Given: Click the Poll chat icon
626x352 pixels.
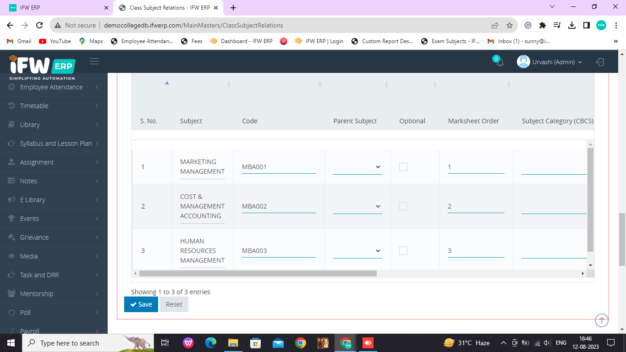Looking at the screenshot, I should click(12, 313).
